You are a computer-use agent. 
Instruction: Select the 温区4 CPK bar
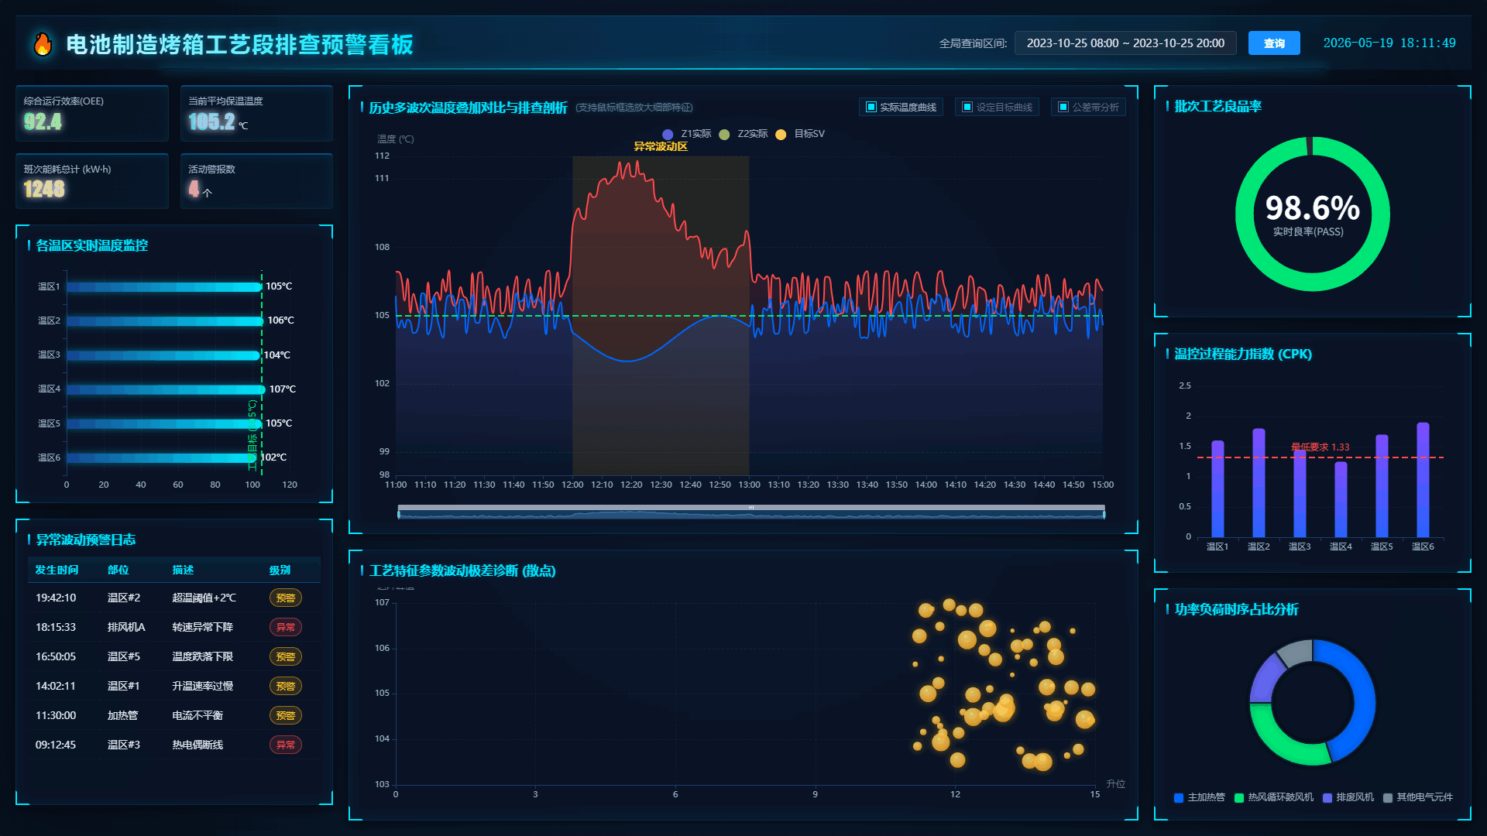pos(1341,499)
